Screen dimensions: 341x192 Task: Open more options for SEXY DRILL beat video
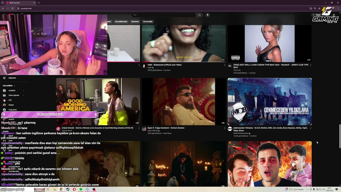pos(311,65)
